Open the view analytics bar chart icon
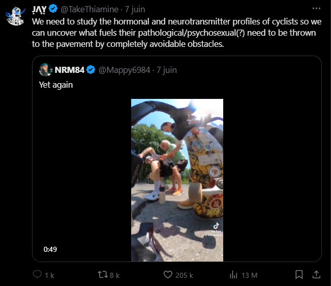331x286 pixels. (233, 275)
